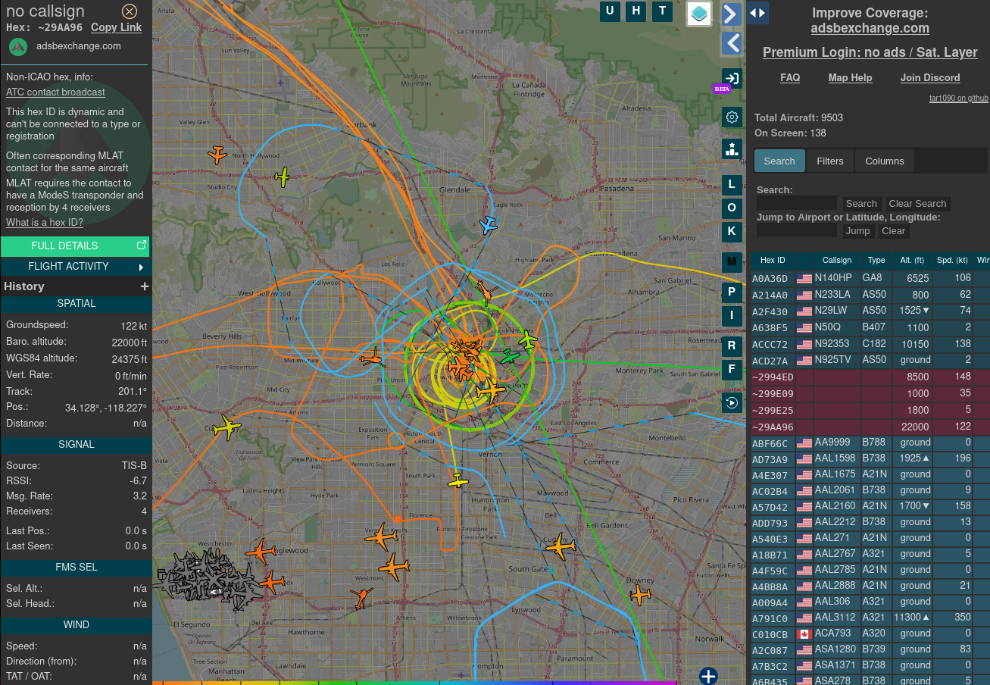
Task: Open the statistics podium icon
Action: (x=731, y=149)
